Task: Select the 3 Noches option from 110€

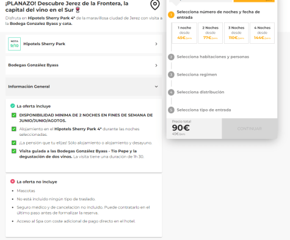Action: 236,33
